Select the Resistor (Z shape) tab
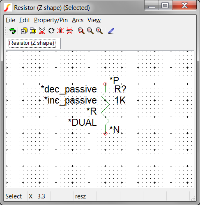The height and width of the screenshot is (205, 200). point(33,43)
